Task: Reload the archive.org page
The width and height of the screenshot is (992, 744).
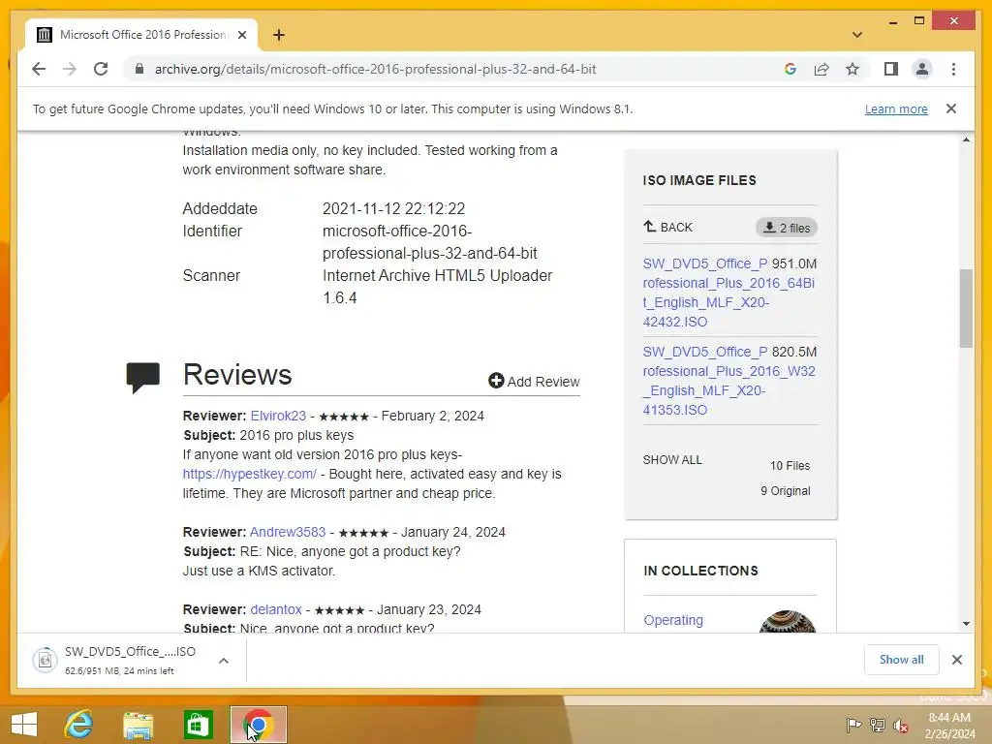Action: tap(101, 69)
